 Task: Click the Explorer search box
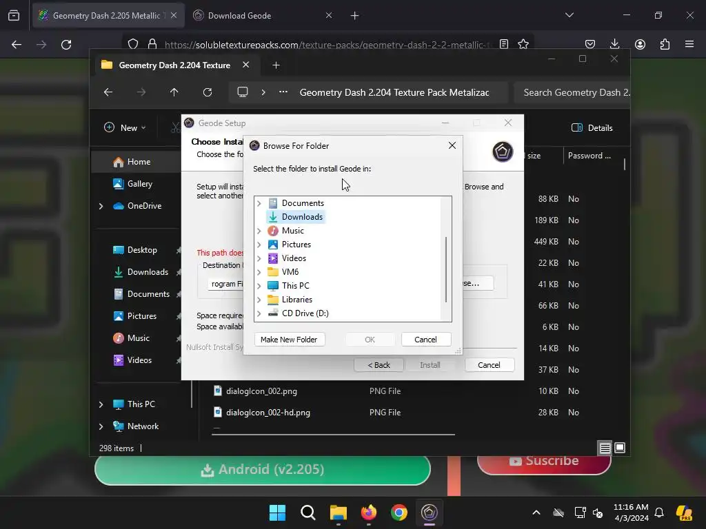click(x=572, y=92)
